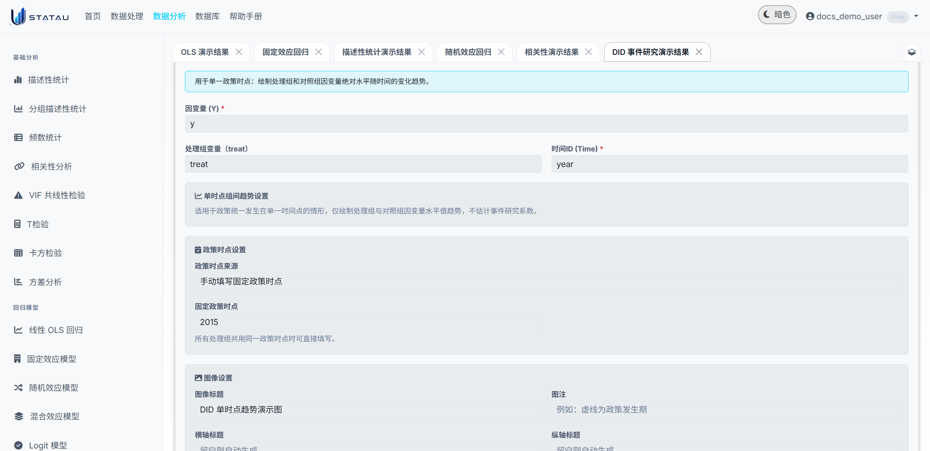Click the 单时点组间趋势设置 chart icon
The image size is (930, 451).
pos(198,196)
